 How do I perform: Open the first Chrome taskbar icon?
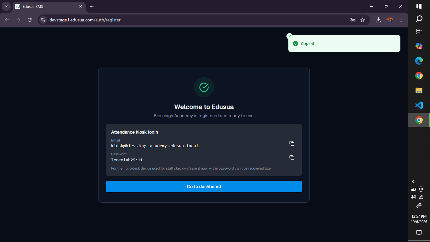pos(419,76)
